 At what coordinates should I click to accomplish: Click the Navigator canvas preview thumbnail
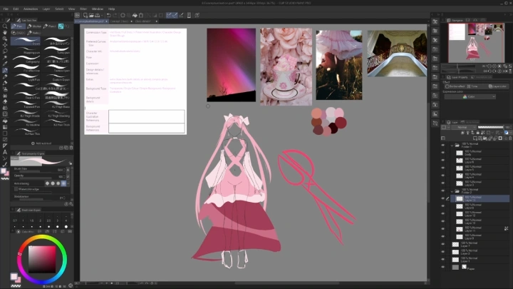[x=472, y=45]
